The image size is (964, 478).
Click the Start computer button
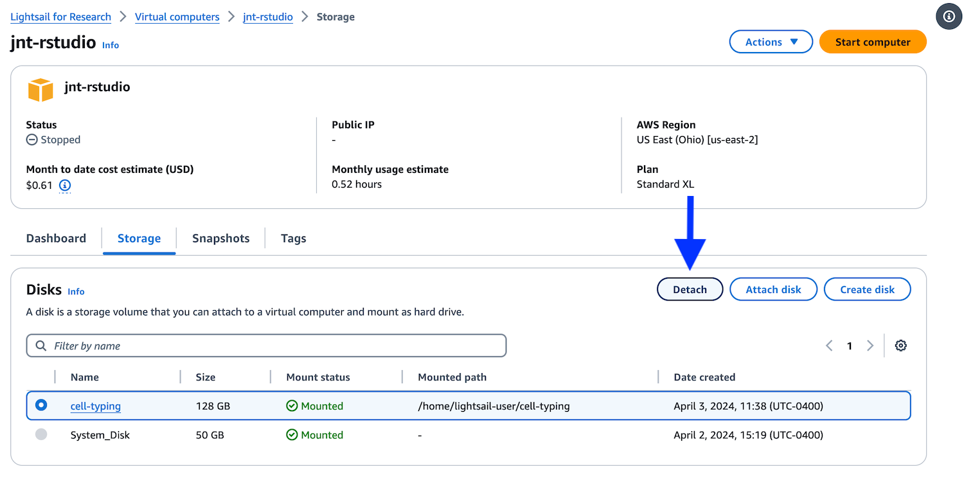click(x=873, y=42)
